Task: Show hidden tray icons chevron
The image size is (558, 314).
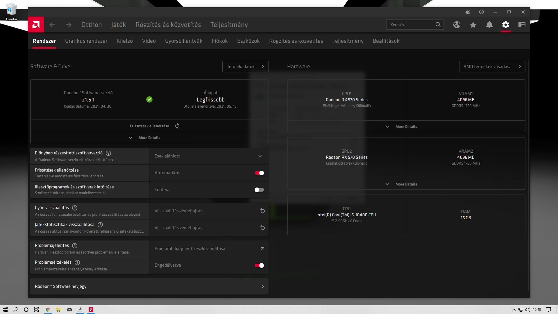Action: pos(514,310)
